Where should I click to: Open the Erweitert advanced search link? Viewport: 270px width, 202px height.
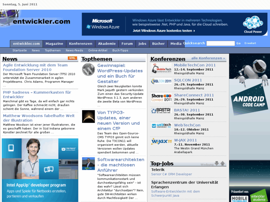coord(250,43)
